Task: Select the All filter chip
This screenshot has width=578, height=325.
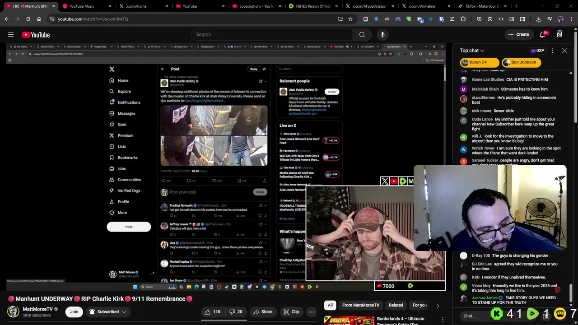Action: [x=330, y=306]
